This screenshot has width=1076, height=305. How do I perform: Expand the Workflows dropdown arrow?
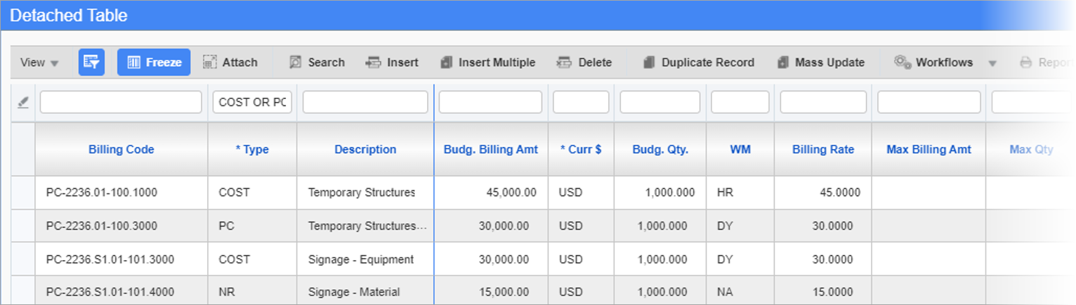[992, 63]
